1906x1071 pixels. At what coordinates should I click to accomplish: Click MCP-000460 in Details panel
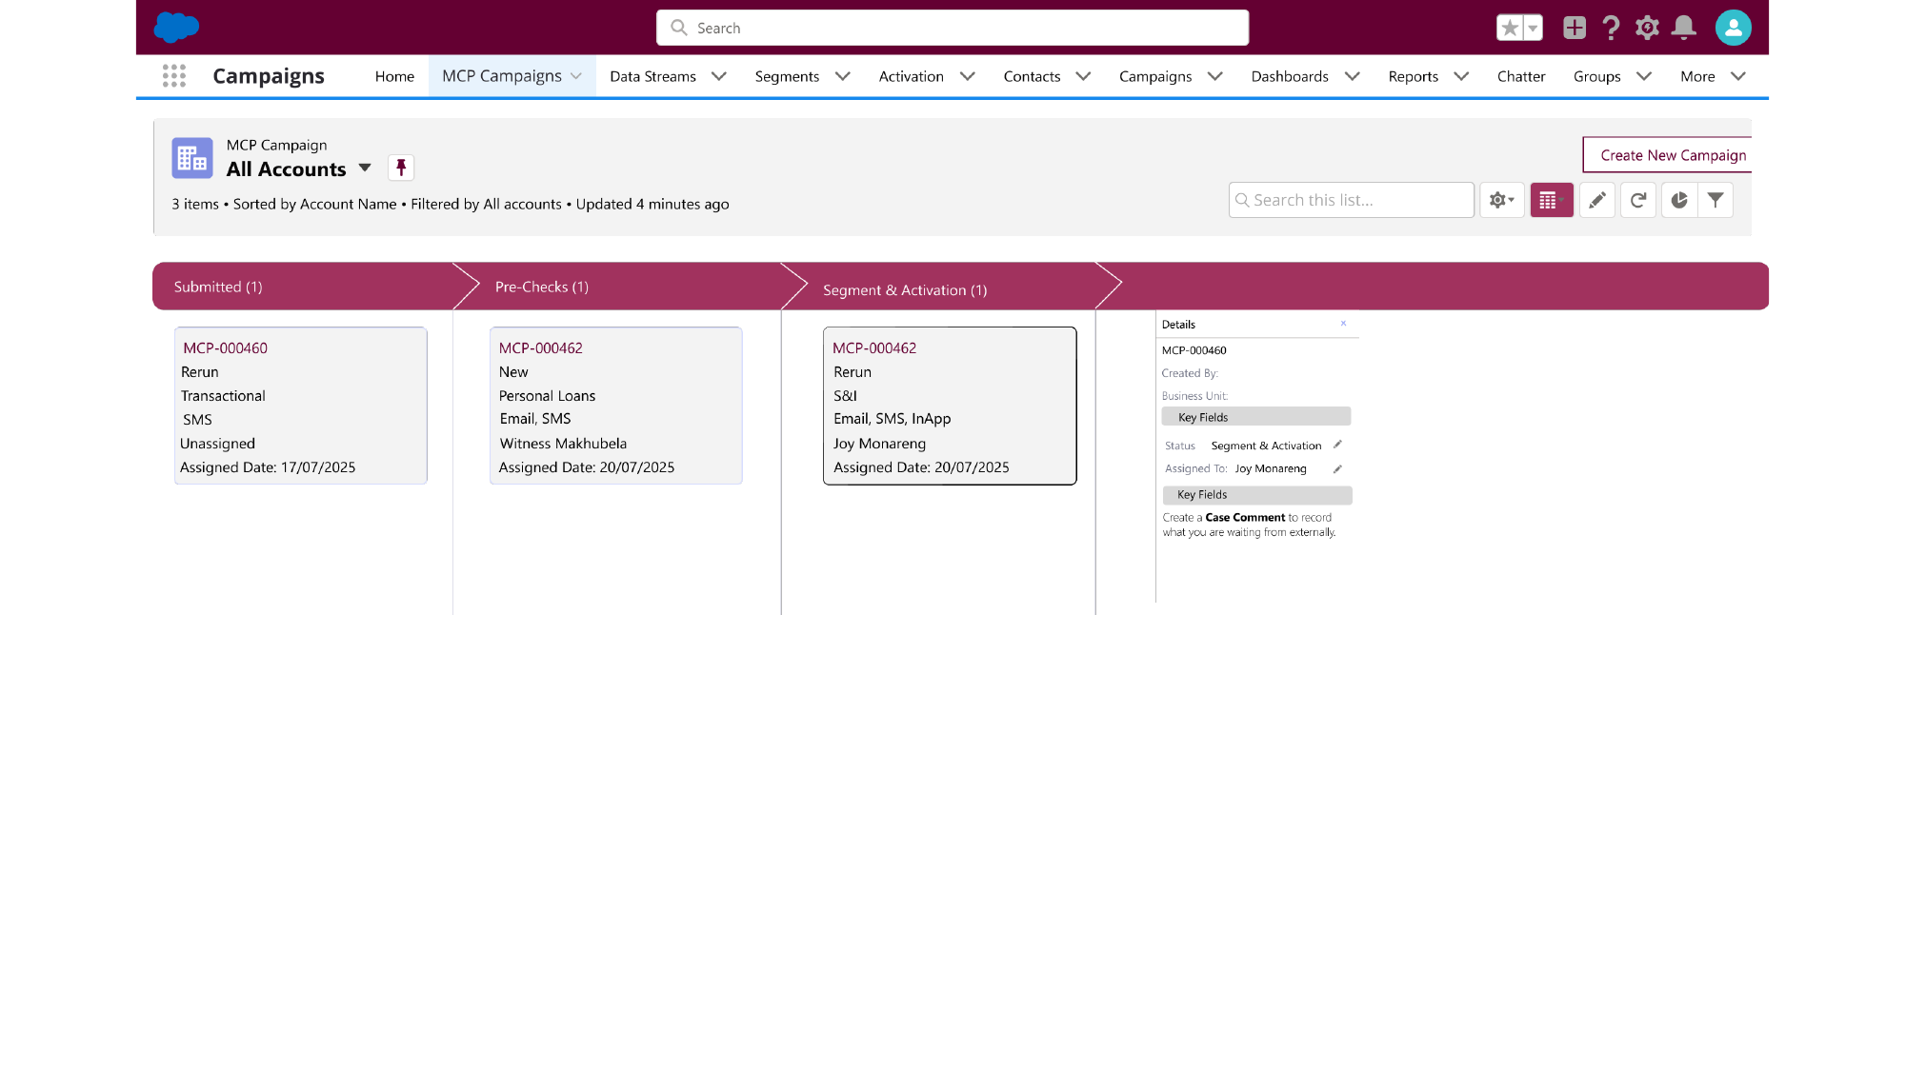click(x=1194, y=350)
